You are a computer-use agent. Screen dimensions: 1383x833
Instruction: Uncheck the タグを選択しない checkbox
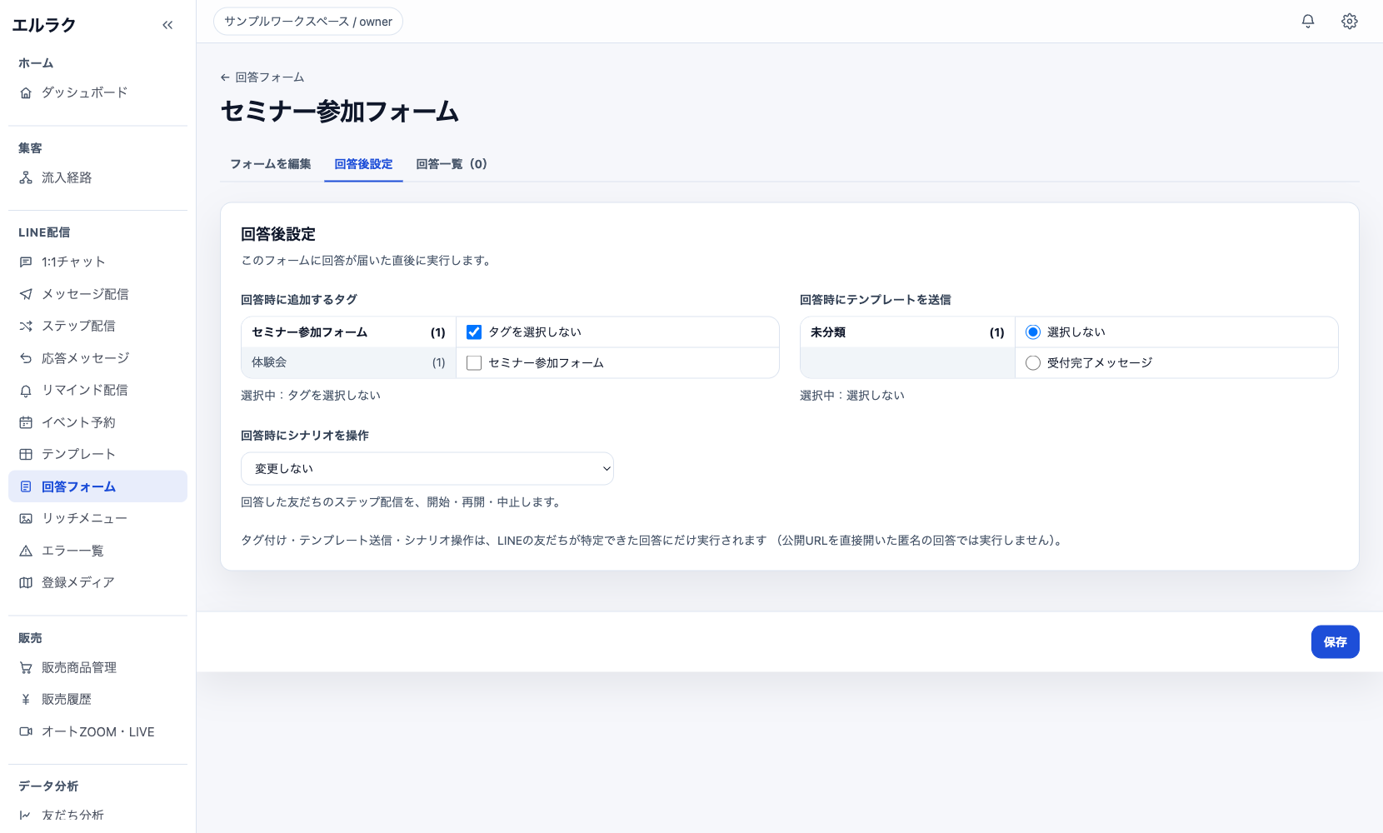point(474,332)
